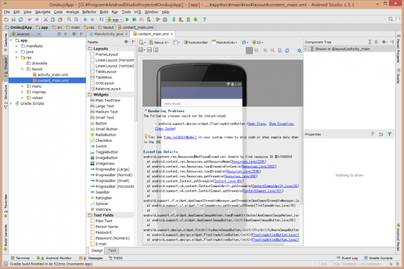Click the Properties restore default arrow icon
The image size is (404, 269).
[x=381, y=134]
